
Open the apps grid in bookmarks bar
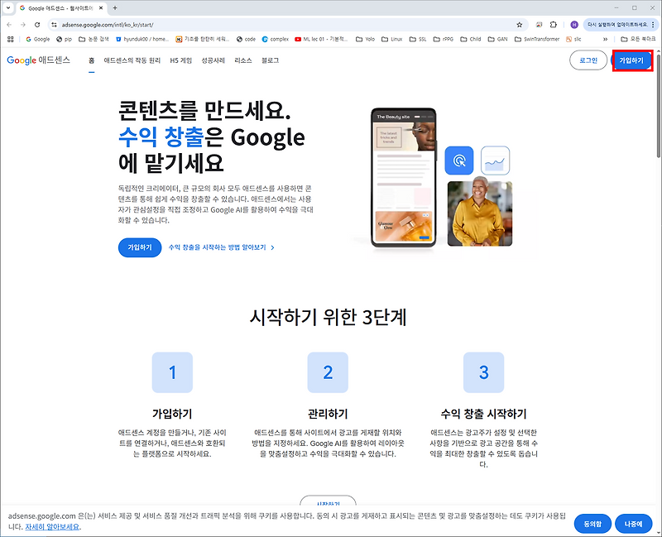(x=11, y=39)
